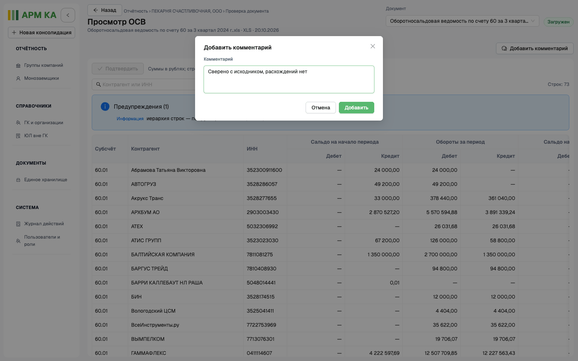
Task: Click value 12 507 709,85 in ГАММАФЛЕКС row
Action: click(x=441, y=353)
